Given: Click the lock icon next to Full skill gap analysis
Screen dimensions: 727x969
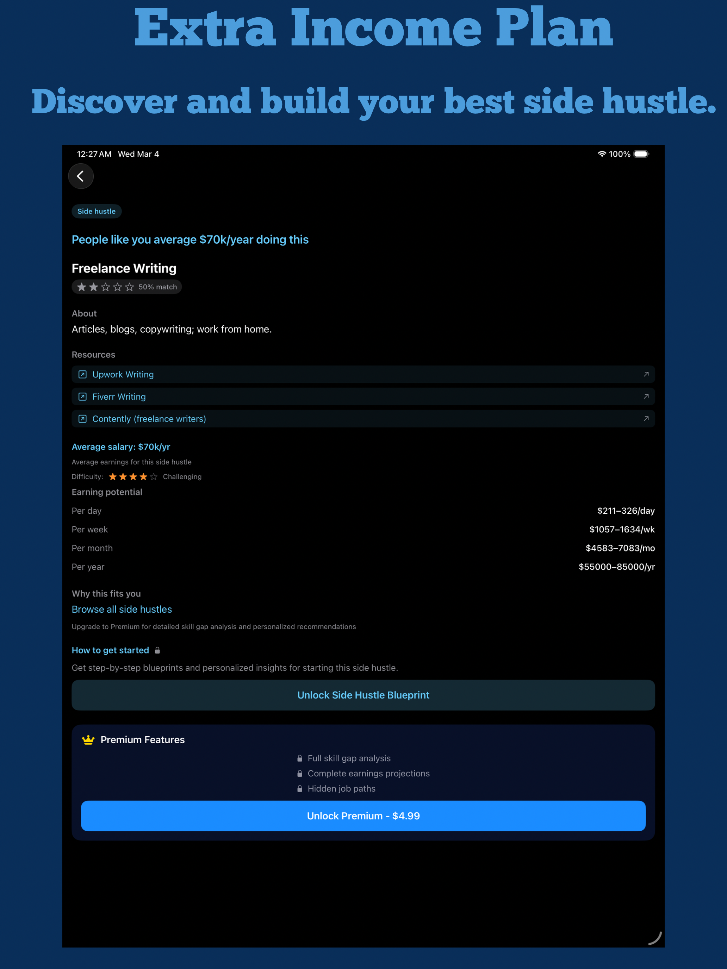Looking at the screenshot, I should point(300,758).
